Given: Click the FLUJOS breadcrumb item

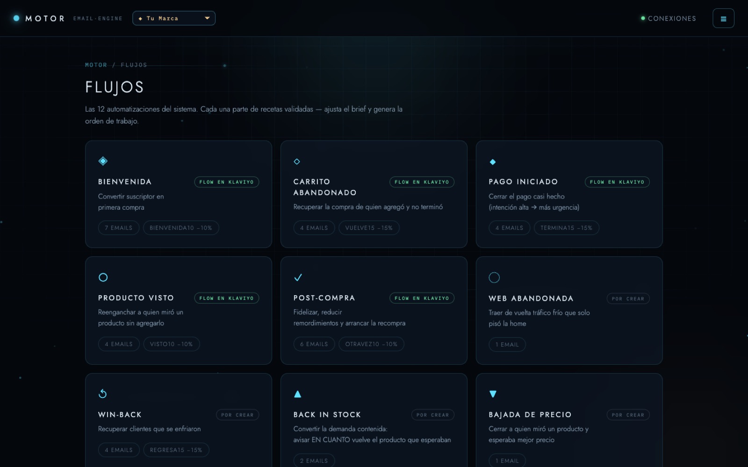Looking at the screenshot, I should click(134, 65).
